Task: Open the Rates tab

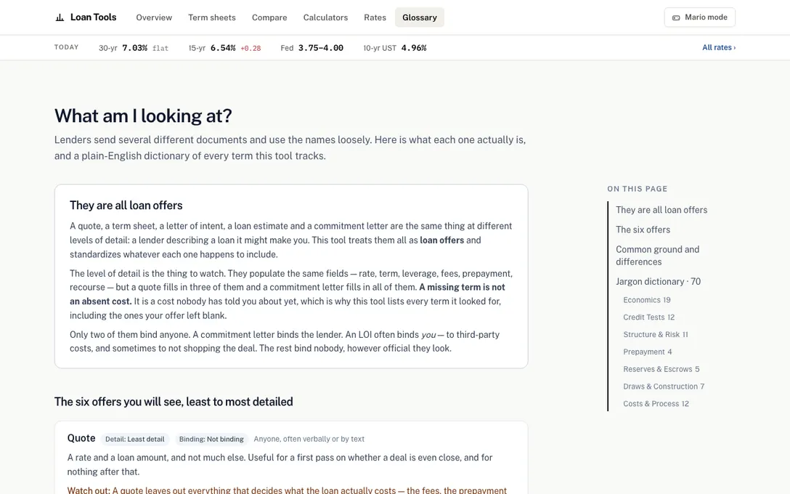Action: tap(375, 17)
